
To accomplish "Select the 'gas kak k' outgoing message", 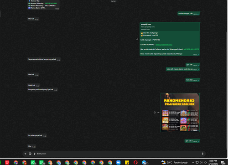I will click(192, 141).
